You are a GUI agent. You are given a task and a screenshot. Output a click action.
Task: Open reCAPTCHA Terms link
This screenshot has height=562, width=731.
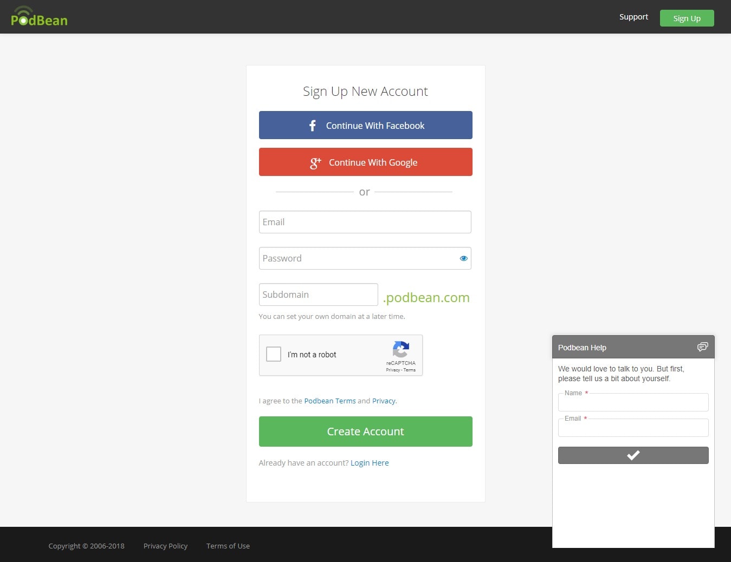coord(410,370)
